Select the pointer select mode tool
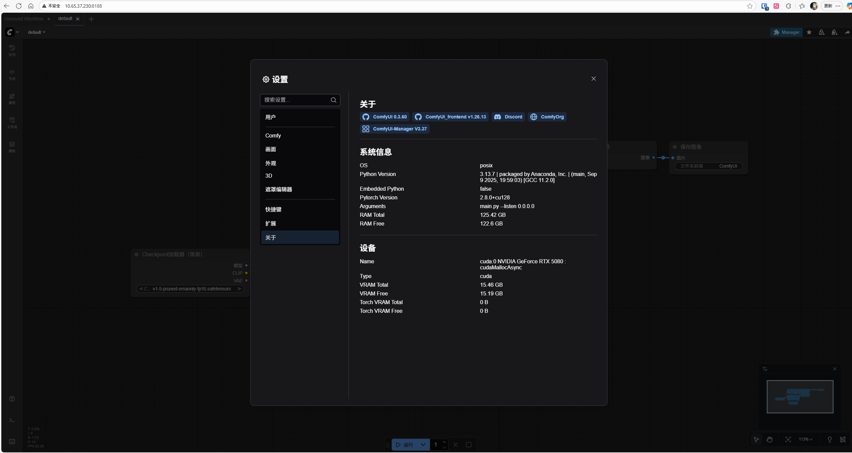The width and height of the screenshot is (852, 453). 756,440
